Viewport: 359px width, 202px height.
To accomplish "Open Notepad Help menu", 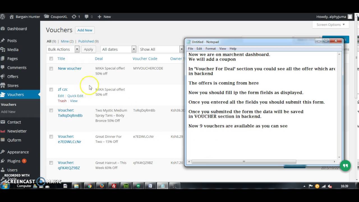I will [233, 49].
